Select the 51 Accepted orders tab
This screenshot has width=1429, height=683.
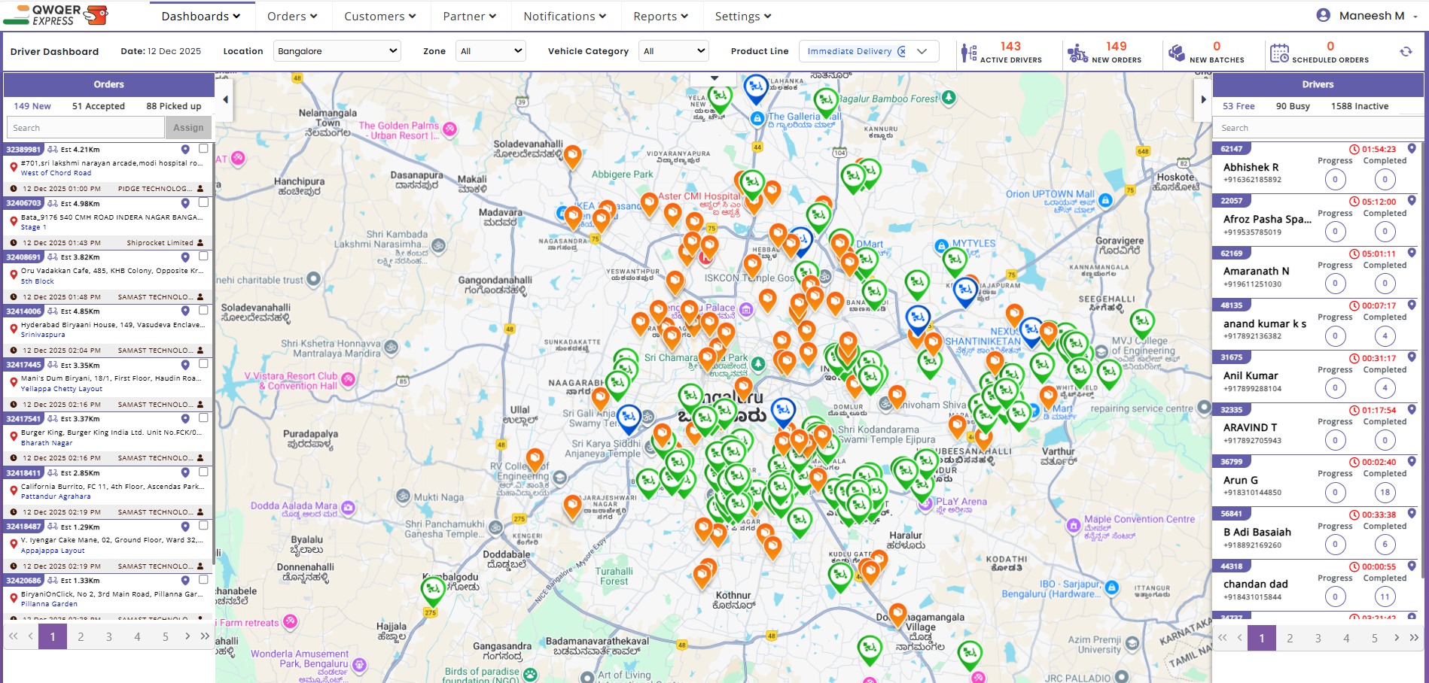tap(99, 106)
